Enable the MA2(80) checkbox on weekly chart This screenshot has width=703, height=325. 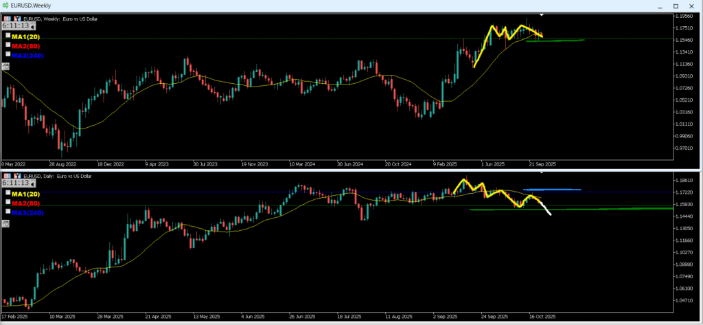pyautogui.click(x=8, y=45)
